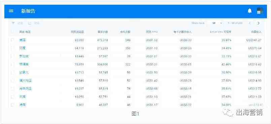Click the filter funnel icon
Viewport: 271px width, 124px height.
[13, 23]
